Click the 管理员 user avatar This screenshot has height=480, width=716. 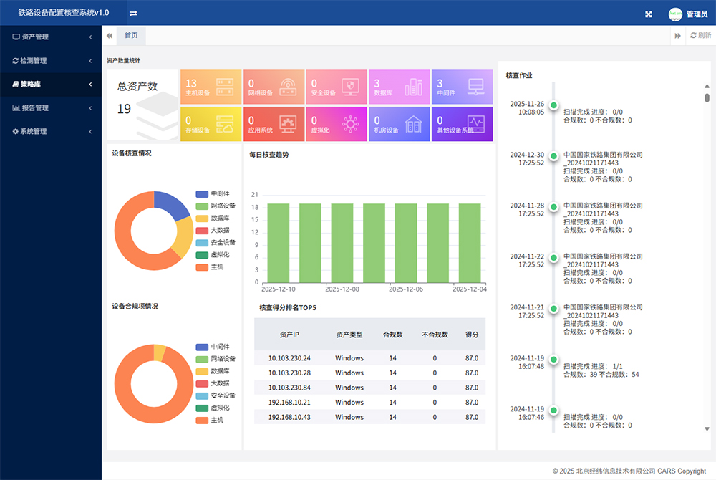coord(675,14)
